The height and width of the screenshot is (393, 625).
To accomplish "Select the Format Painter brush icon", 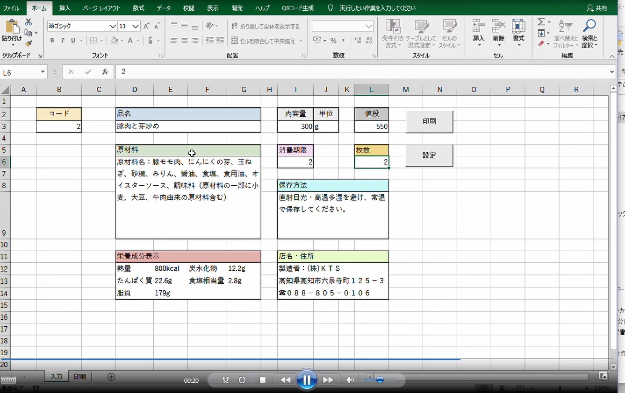I will tap(29, 43).
